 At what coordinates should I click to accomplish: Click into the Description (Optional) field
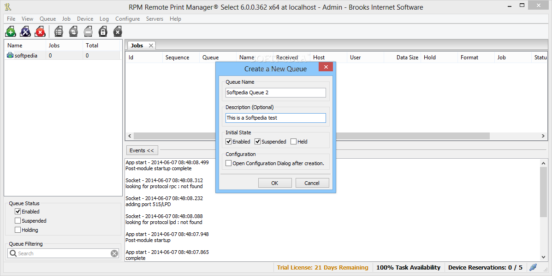tap(276, 118)
